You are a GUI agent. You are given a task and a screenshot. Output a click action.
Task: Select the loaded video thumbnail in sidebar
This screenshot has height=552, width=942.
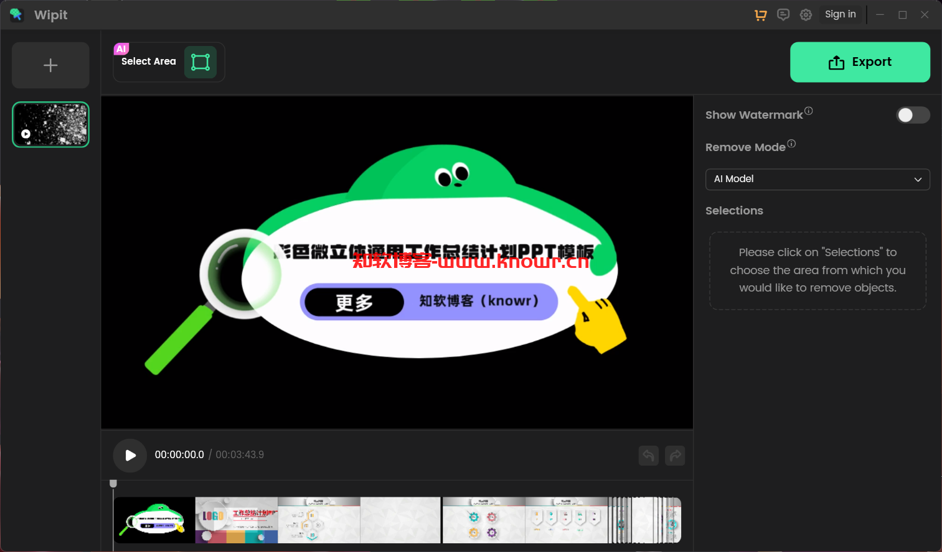tap(50, 124)
